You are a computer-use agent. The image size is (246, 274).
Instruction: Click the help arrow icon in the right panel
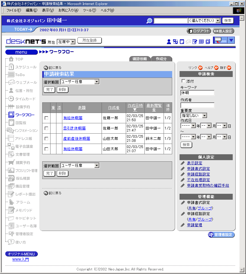click(x=216, y=68)
